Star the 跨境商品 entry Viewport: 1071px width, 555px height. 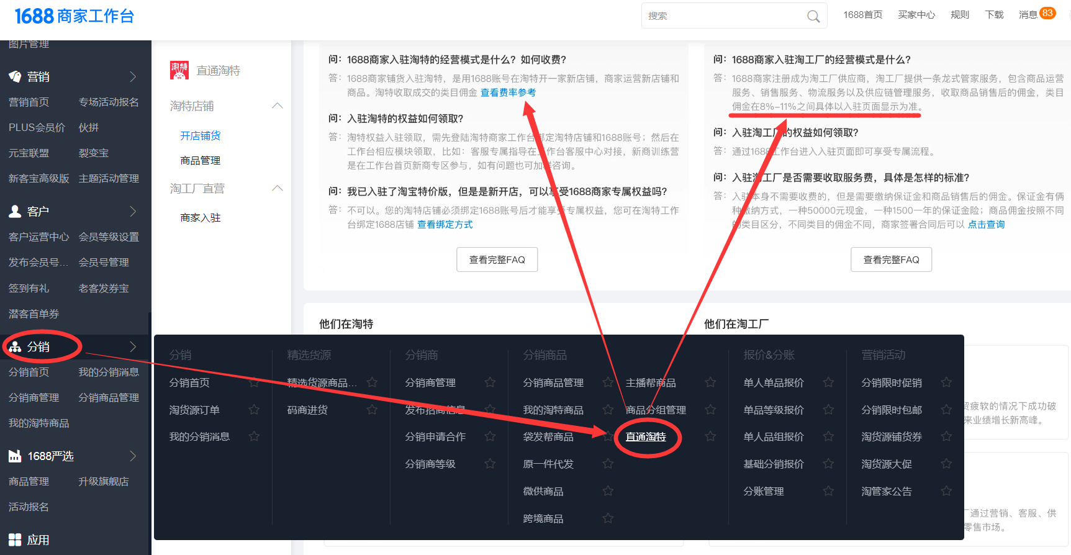coord(608,518)
